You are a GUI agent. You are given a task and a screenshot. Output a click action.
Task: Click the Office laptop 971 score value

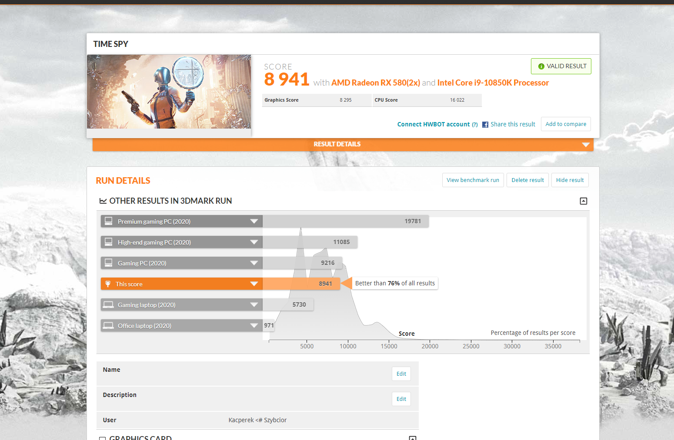[269, 325]
